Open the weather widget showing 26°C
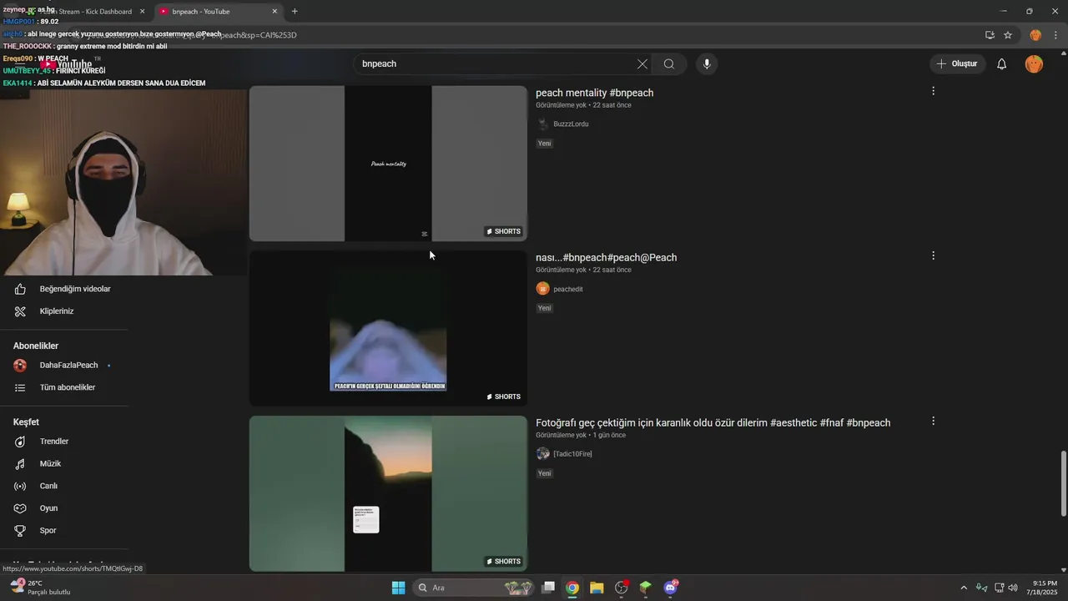Screen dimensions: 1068x601 [x=42, y=588]
